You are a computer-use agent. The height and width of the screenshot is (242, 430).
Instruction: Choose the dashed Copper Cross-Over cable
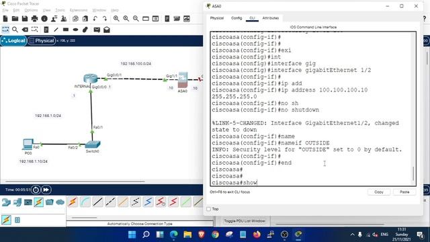pos(110,202)
